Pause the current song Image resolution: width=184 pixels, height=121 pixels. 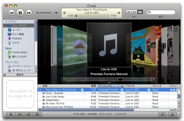click(x=20, y=13)
